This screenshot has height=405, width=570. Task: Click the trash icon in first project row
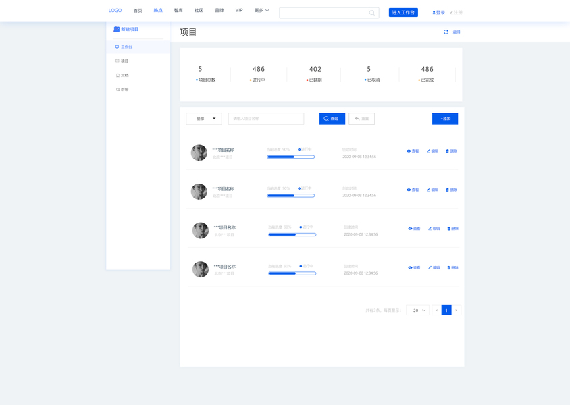pyautogui.click(x=447, y=151)
